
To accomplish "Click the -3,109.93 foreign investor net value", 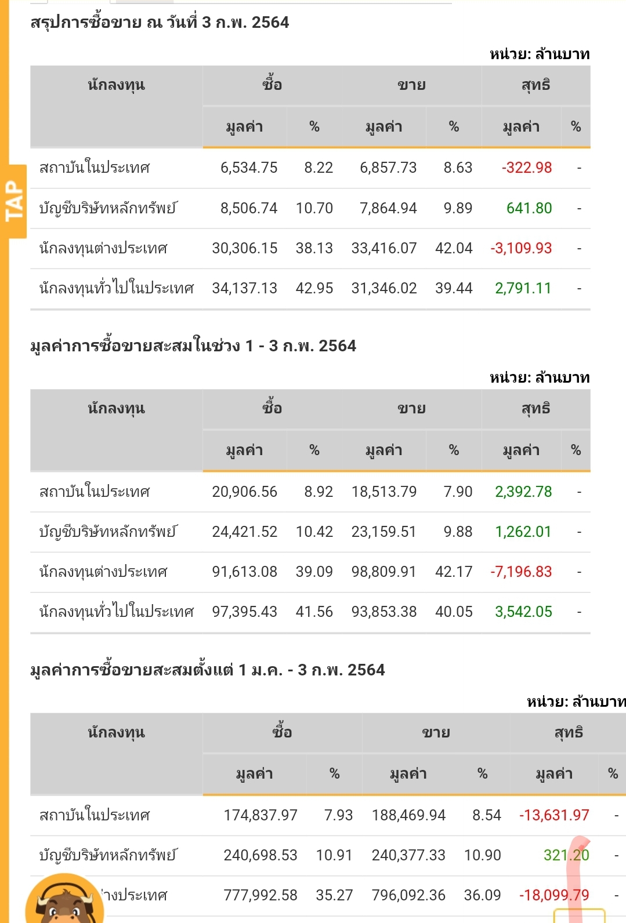I will (x=521, y=248).
